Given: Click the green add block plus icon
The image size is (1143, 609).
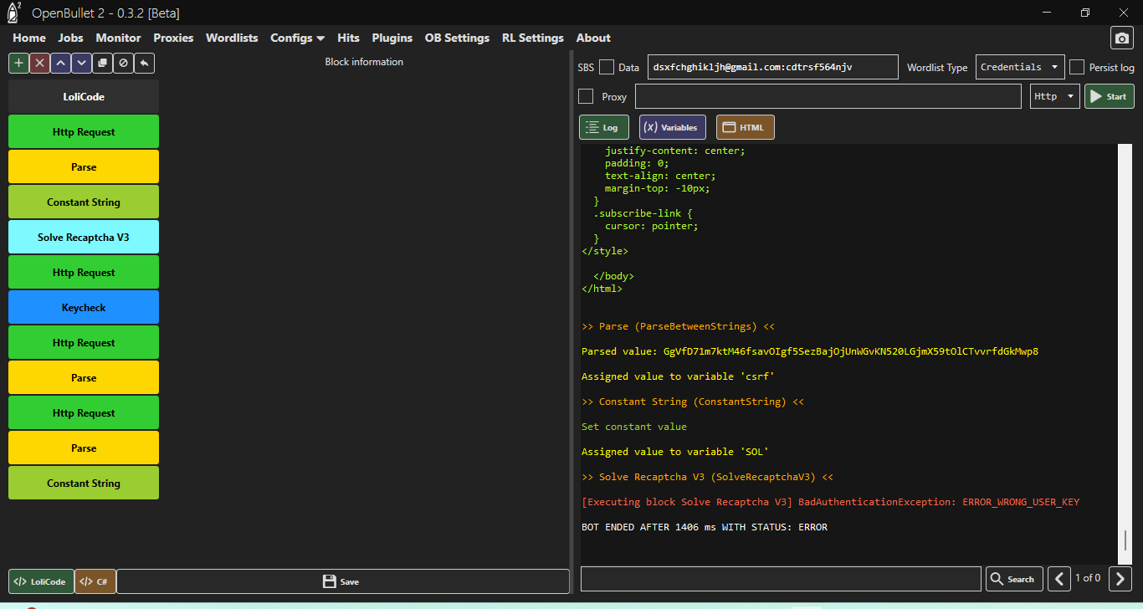Looking at the screenshot, I should [18, 63].
